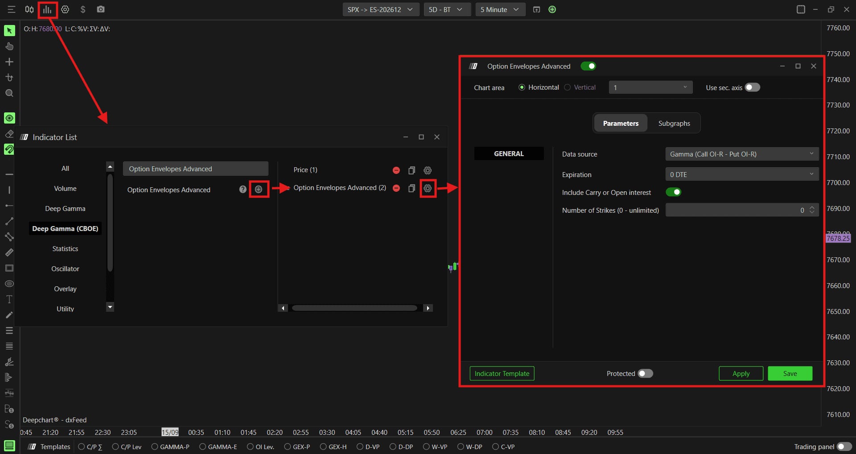The height and width of the screenshot is (454, 856).
Task: Click the green Save button
Action: (790, 373)
